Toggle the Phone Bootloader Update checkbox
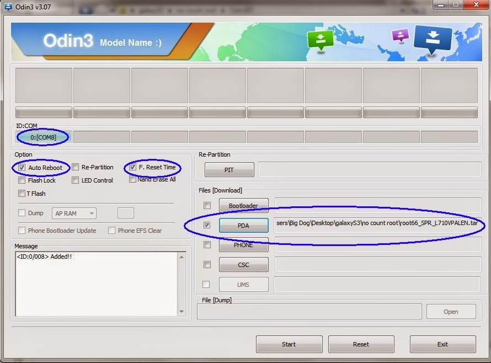 tap(22, 231)
